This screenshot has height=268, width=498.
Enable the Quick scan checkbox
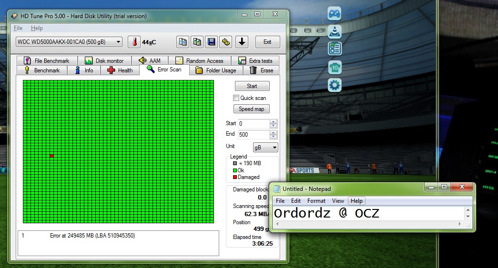(236, 98)
